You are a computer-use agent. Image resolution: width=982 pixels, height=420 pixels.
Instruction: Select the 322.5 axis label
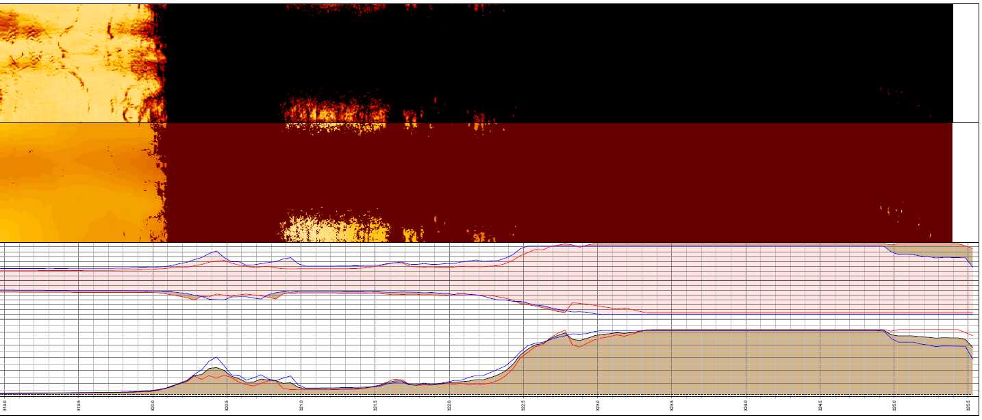point(523,405)
